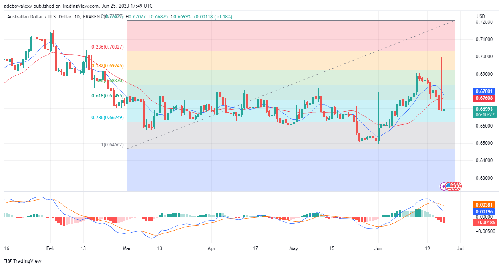Viewport: 503px width, 268px height.
Task: Click the KRAKEN exchange label in the title
Action: 91,17
